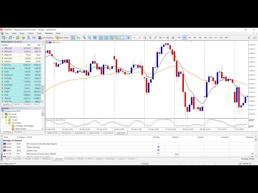Click the Priority column header
This screenshot has width=258, height=193.
[x=156, y=137]
